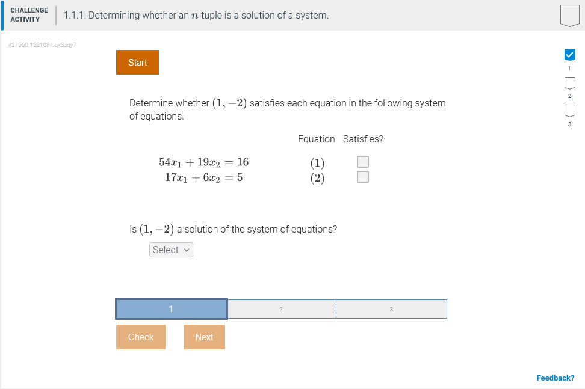Click the Next button

204,337
